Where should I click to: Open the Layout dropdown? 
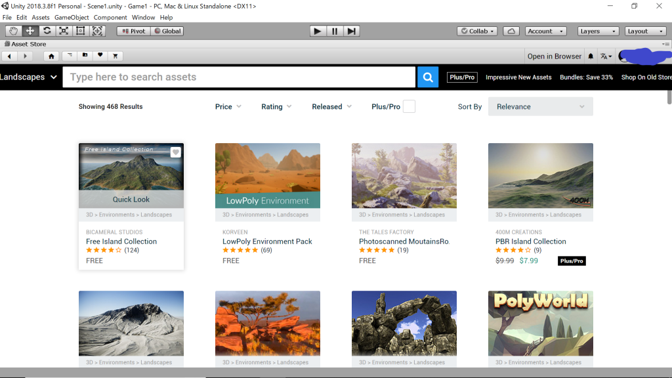click(645, 31)
